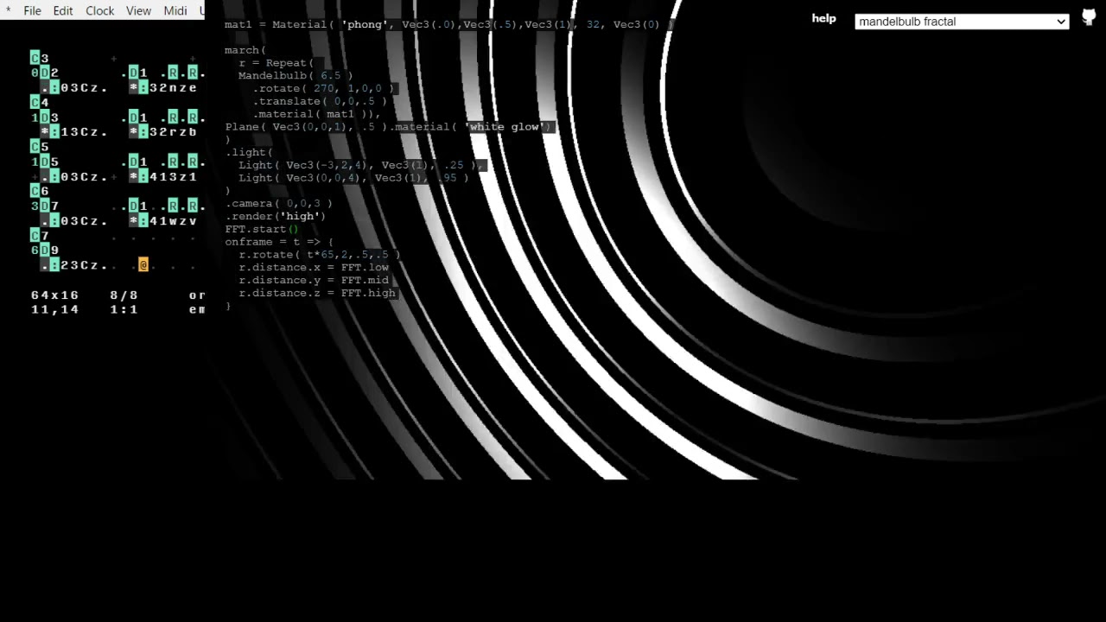Click the MIDI note *:13Cz.

coord(74,131)
